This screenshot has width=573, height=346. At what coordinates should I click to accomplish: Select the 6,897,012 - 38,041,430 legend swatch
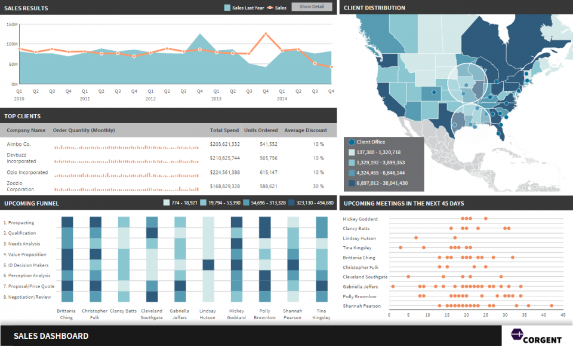[x=352, y=183]
